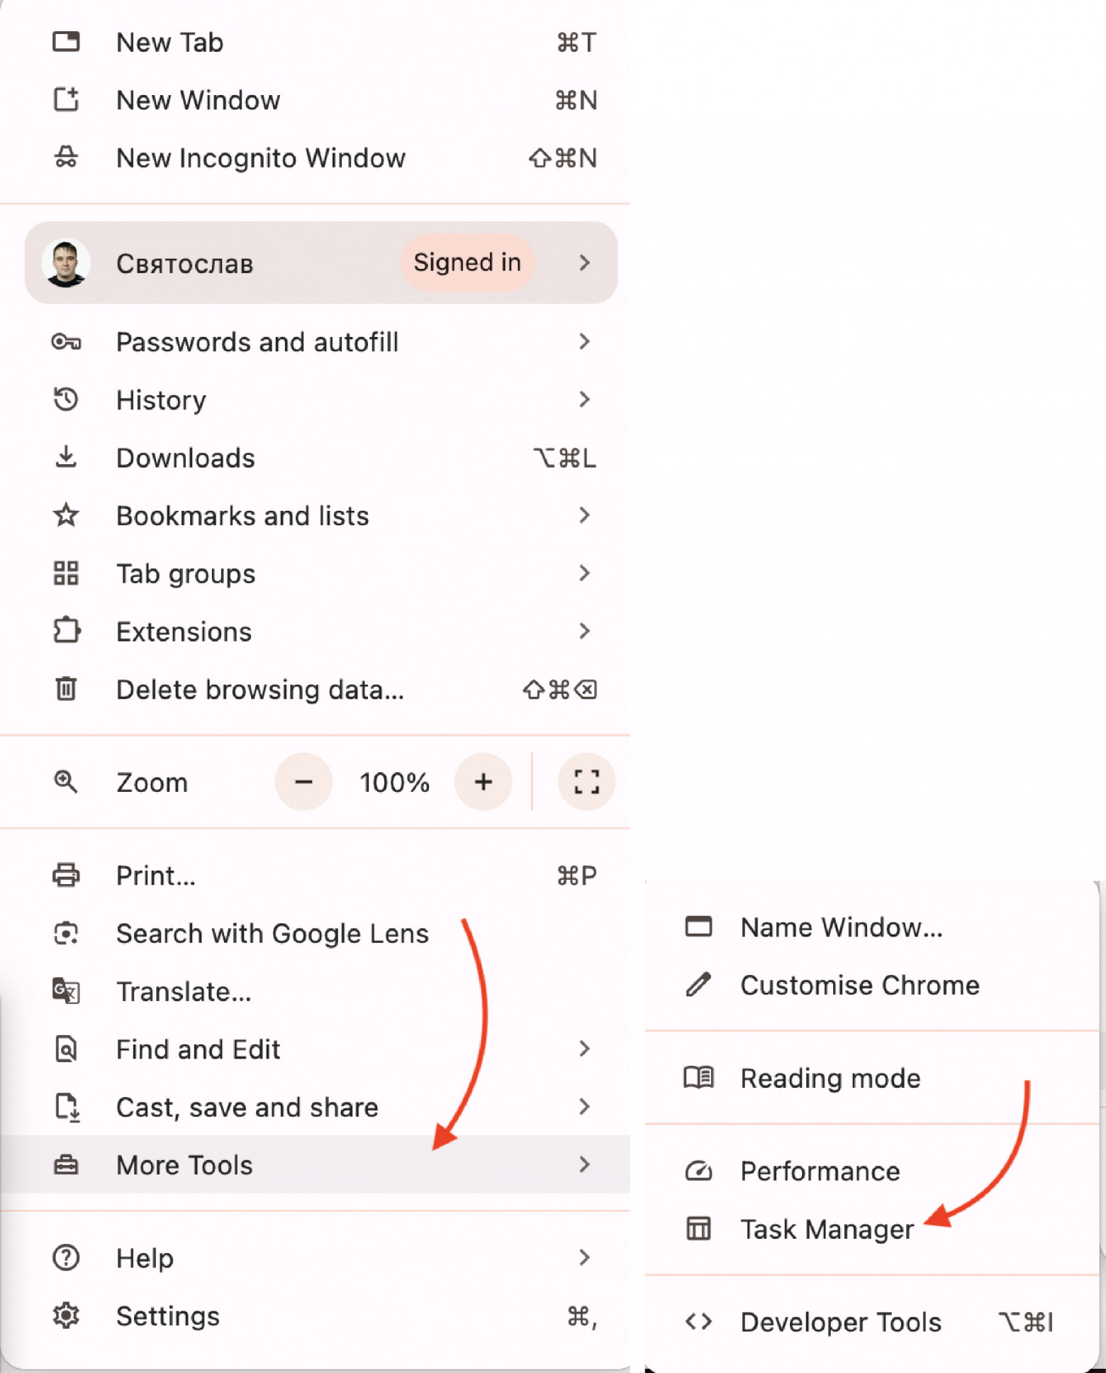Expand the History submenu arrow
The image size is (1106, 1373).
583,399
